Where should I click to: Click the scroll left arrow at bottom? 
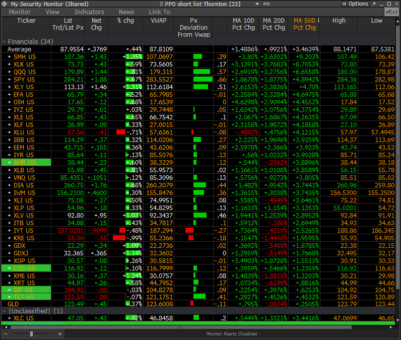tap(6, 327)
